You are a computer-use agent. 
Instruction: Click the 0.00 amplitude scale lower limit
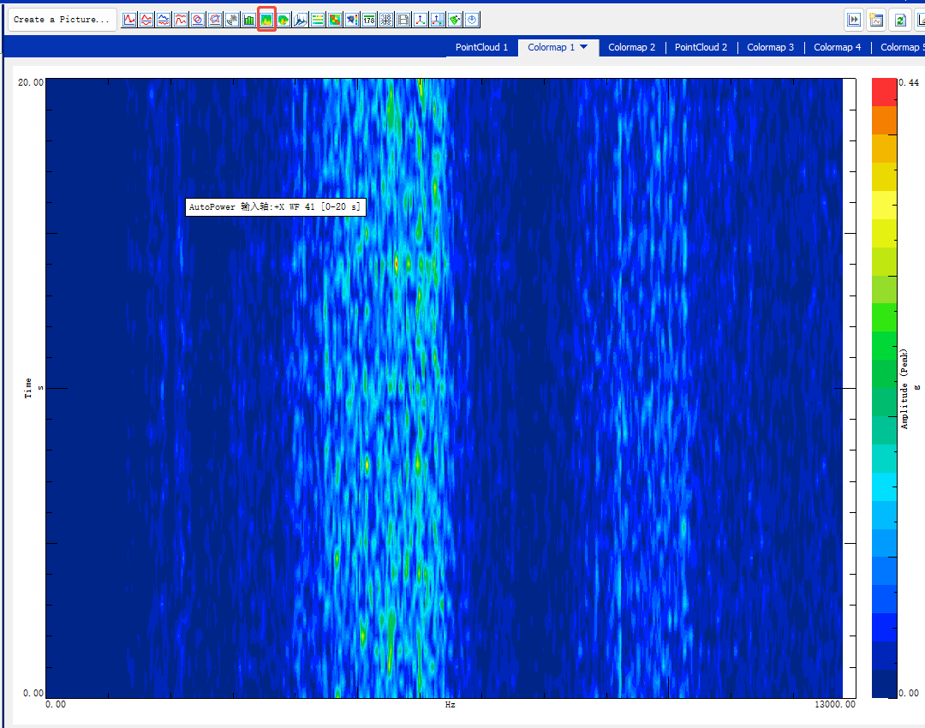909,693
